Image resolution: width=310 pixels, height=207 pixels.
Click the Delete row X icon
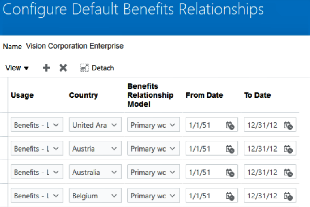click(63, 68)
